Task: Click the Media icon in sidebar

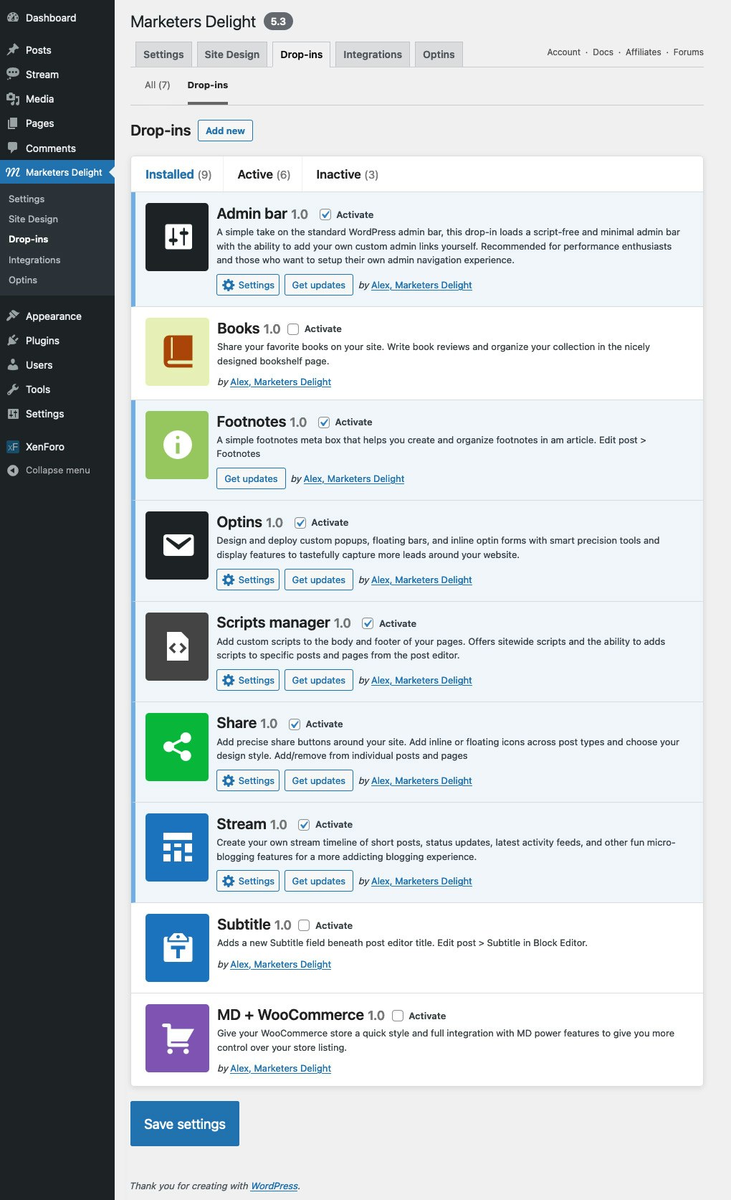Action: 13,98
